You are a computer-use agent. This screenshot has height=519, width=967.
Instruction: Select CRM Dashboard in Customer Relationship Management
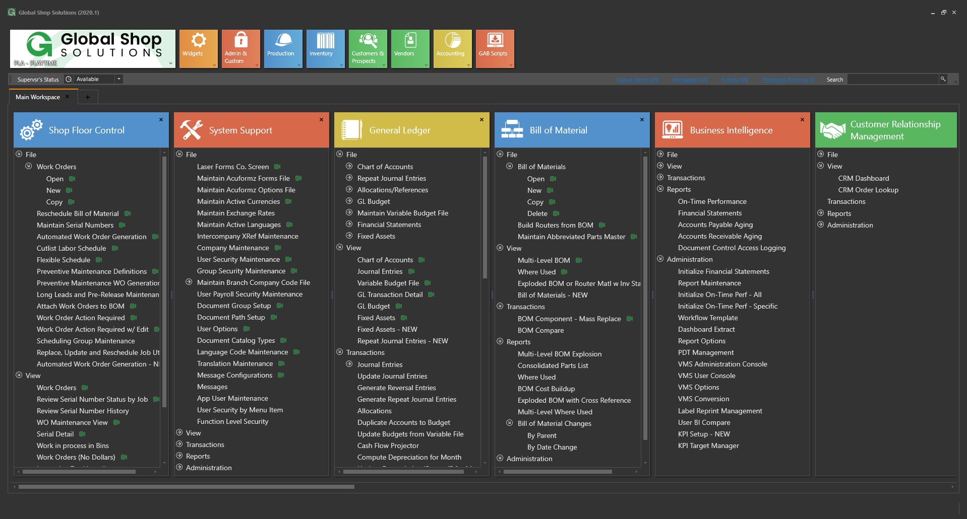pos(864,178)
